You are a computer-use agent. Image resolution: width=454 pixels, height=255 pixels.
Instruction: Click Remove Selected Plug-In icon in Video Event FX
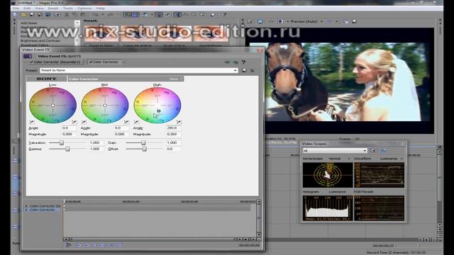click(x=236, y=62)
